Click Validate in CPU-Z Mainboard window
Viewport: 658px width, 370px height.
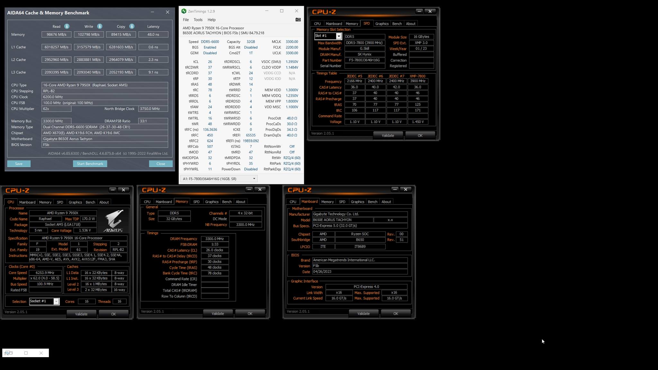pos(363,313)
